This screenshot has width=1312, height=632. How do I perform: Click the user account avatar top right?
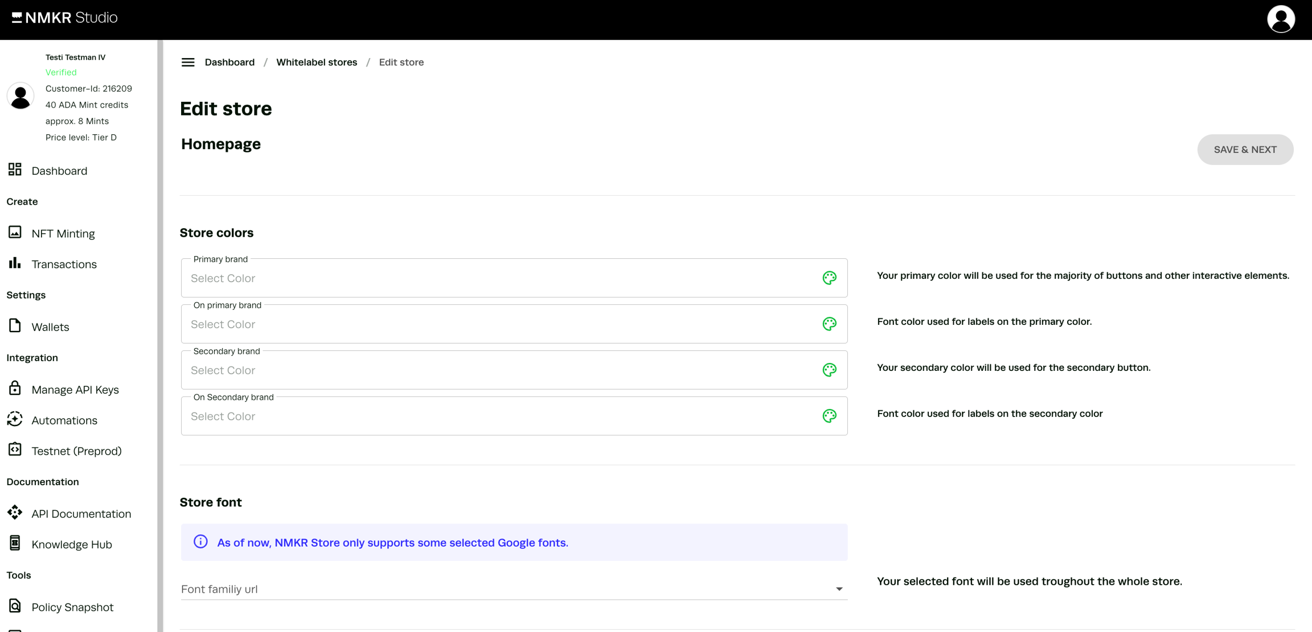(1281, 19)
